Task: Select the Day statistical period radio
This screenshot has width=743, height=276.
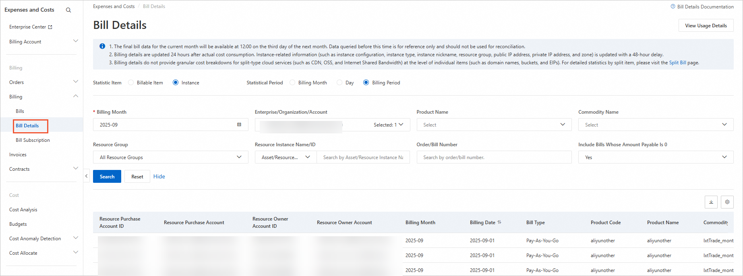Action: click(339, 82)
